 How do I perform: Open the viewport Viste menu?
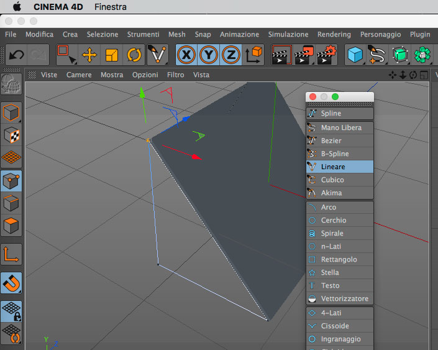click(x=49, y=75)
